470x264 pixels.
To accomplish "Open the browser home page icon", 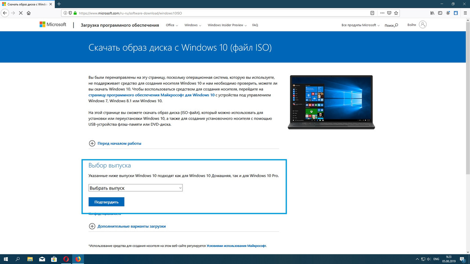I will click(29, 13).
